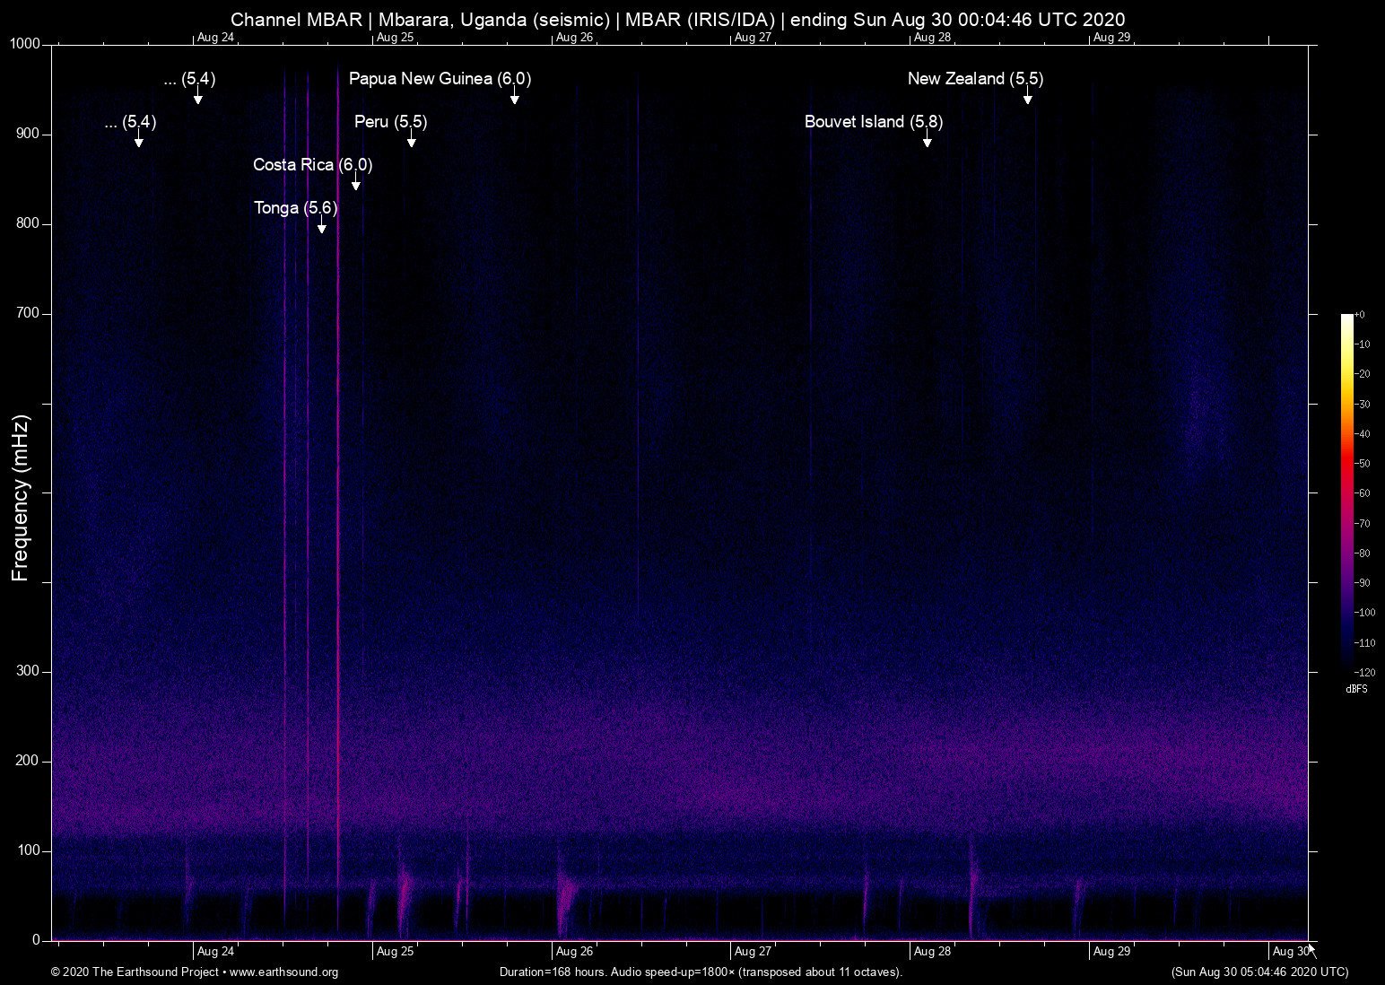The width and height of the screenshot is (1385, 985).
Task: Click the Costa Rica (6.0) earthquake label
Action: [312, 165]
